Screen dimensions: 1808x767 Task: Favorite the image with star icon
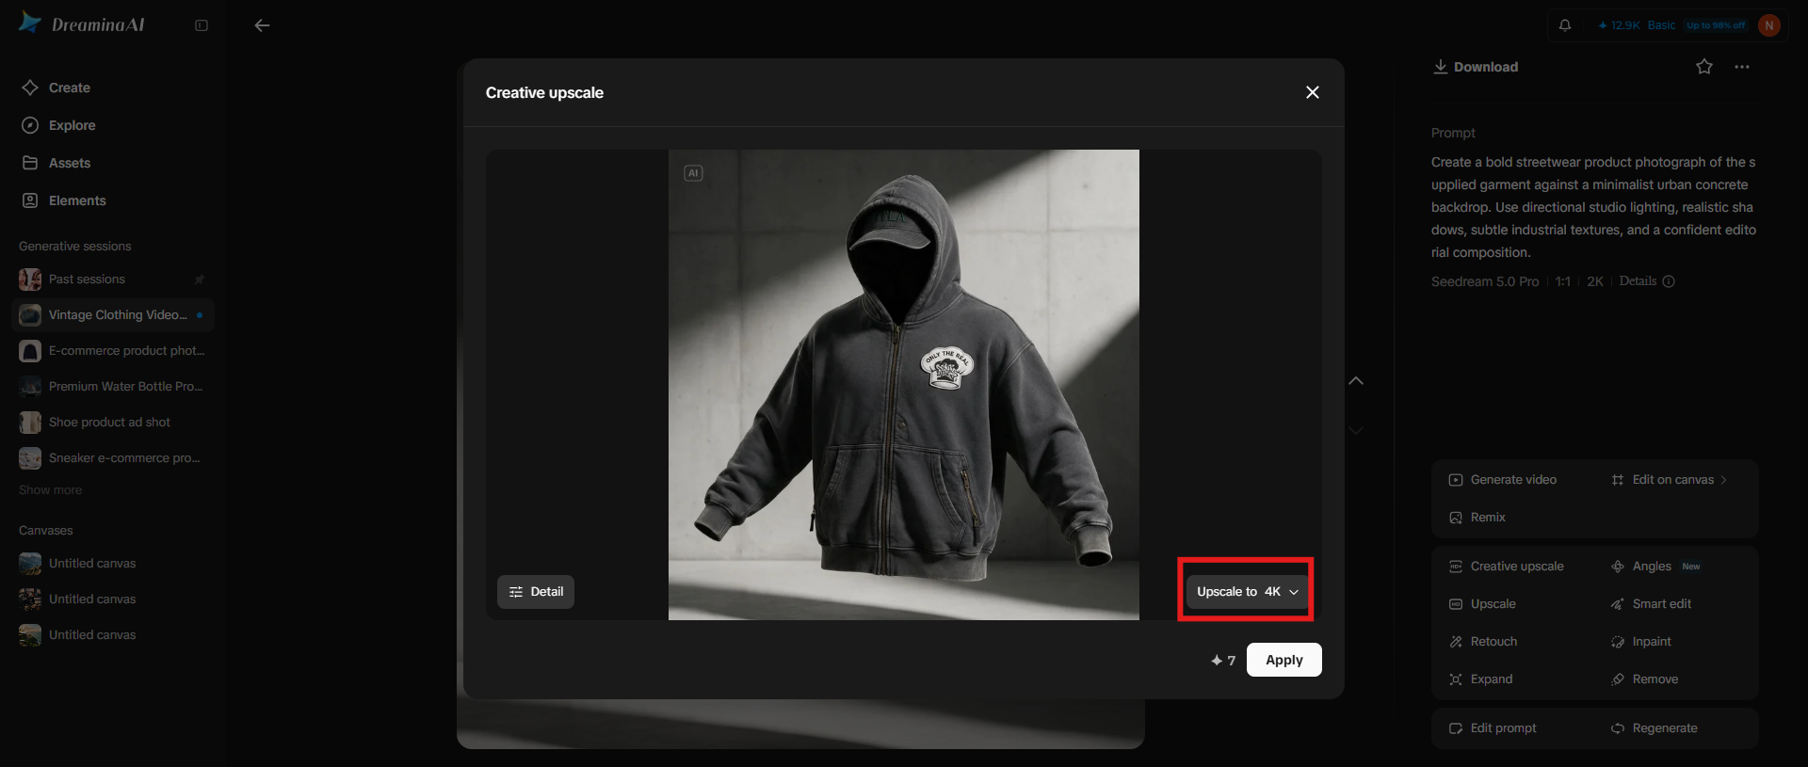(x=1704, y=67)
